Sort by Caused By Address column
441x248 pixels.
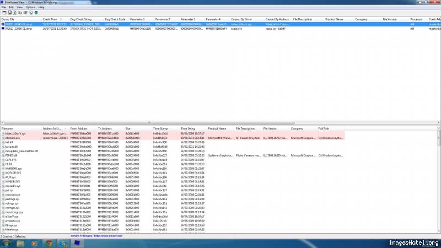(278, 19)
